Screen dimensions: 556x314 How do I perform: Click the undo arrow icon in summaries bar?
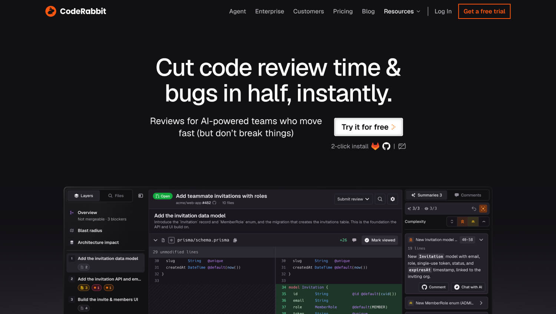point(474,208)
